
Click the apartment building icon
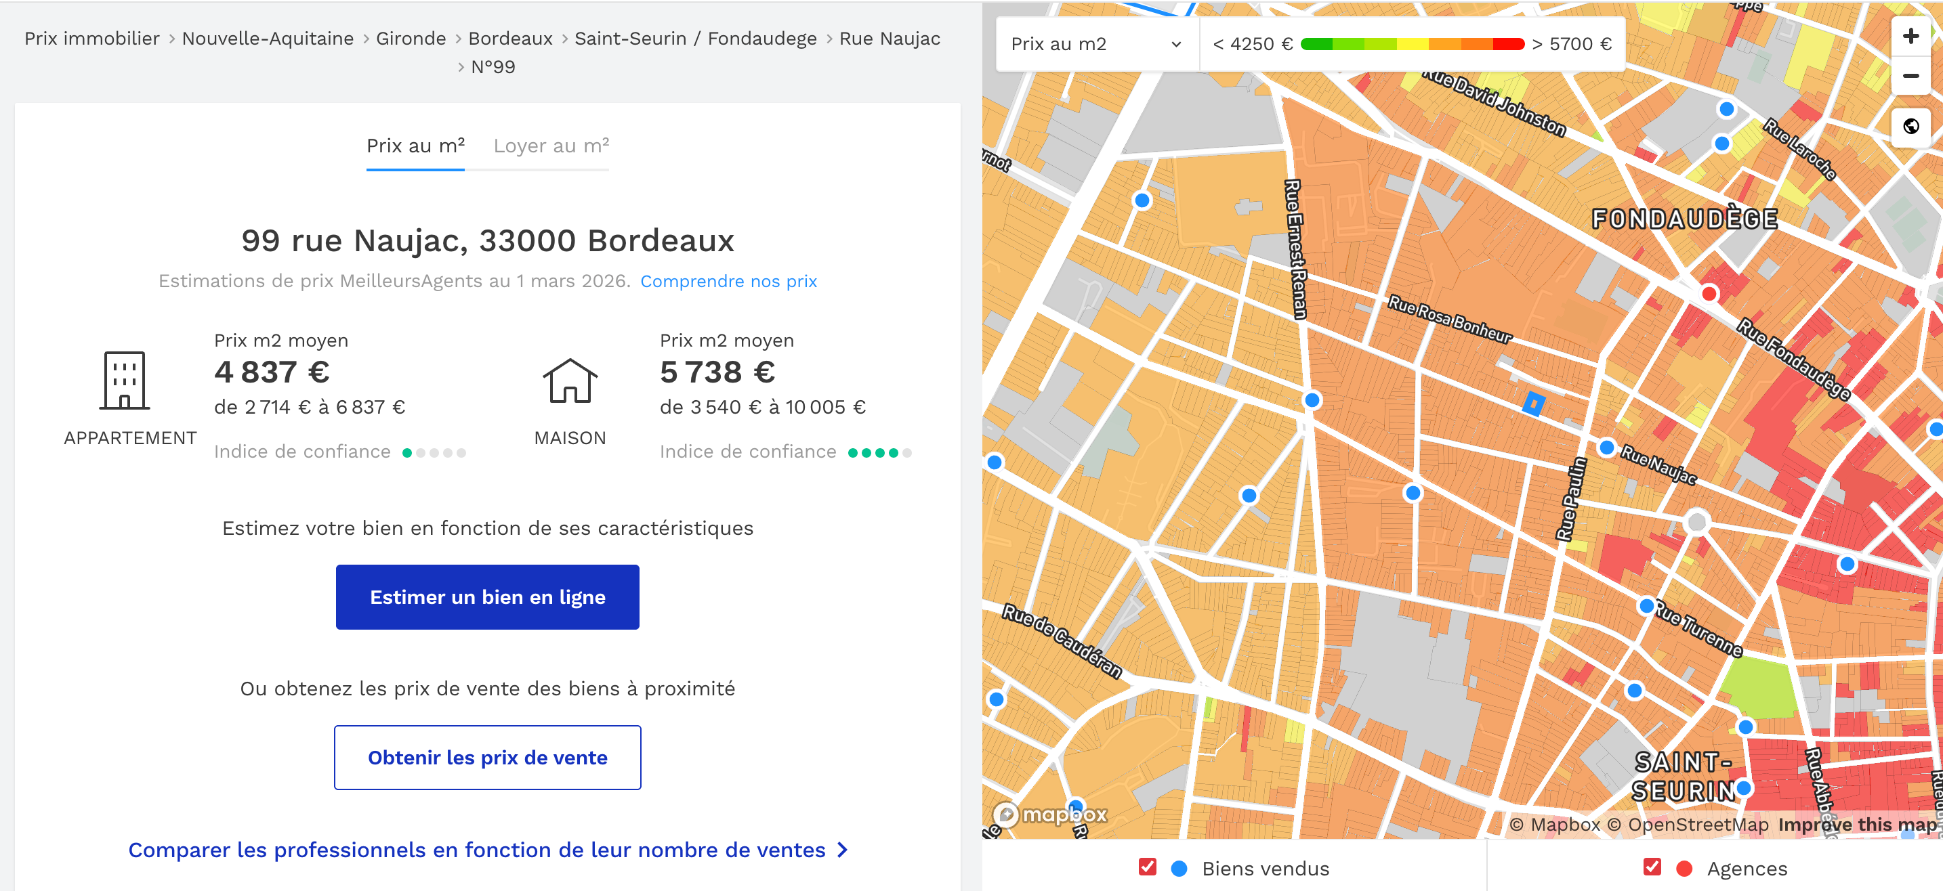pyautogui.click(x=125, y=381)
